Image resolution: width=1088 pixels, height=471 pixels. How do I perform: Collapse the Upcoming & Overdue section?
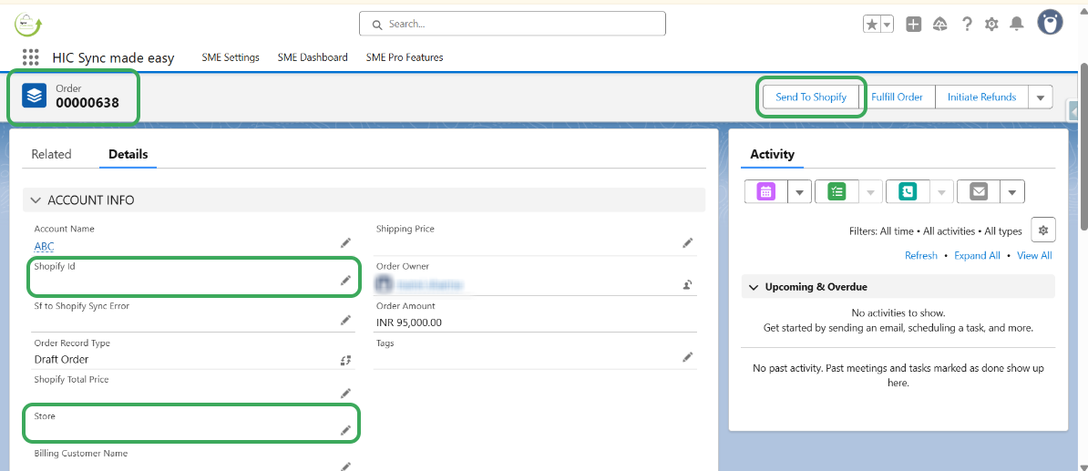coord(754,287)
